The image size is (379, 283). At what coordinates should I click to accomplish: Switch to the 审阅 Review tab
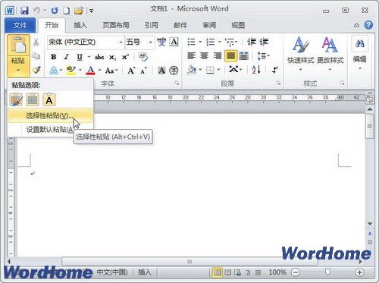tap(209, 25)
